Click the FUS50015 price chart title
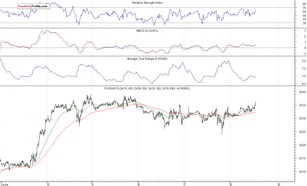Screen dimensions: 307x186 (x=147, y=88)
